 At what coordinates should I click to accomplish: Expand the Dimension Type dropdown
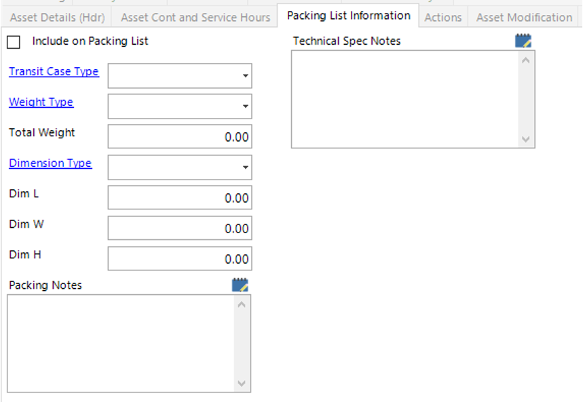point(245,167)
